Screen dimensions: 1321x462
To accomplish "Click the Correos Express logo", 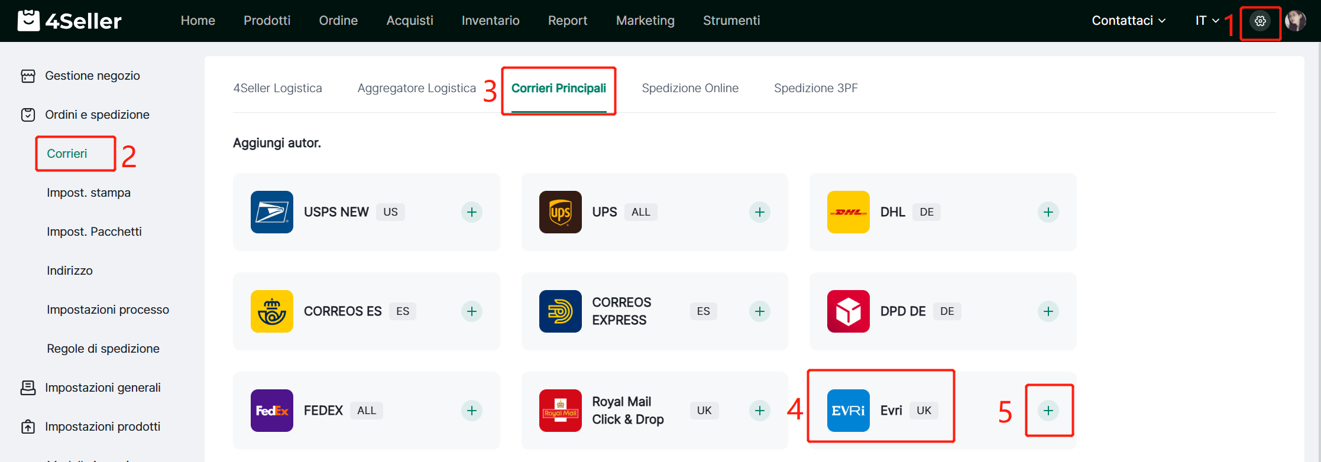I will coord(561,311).
